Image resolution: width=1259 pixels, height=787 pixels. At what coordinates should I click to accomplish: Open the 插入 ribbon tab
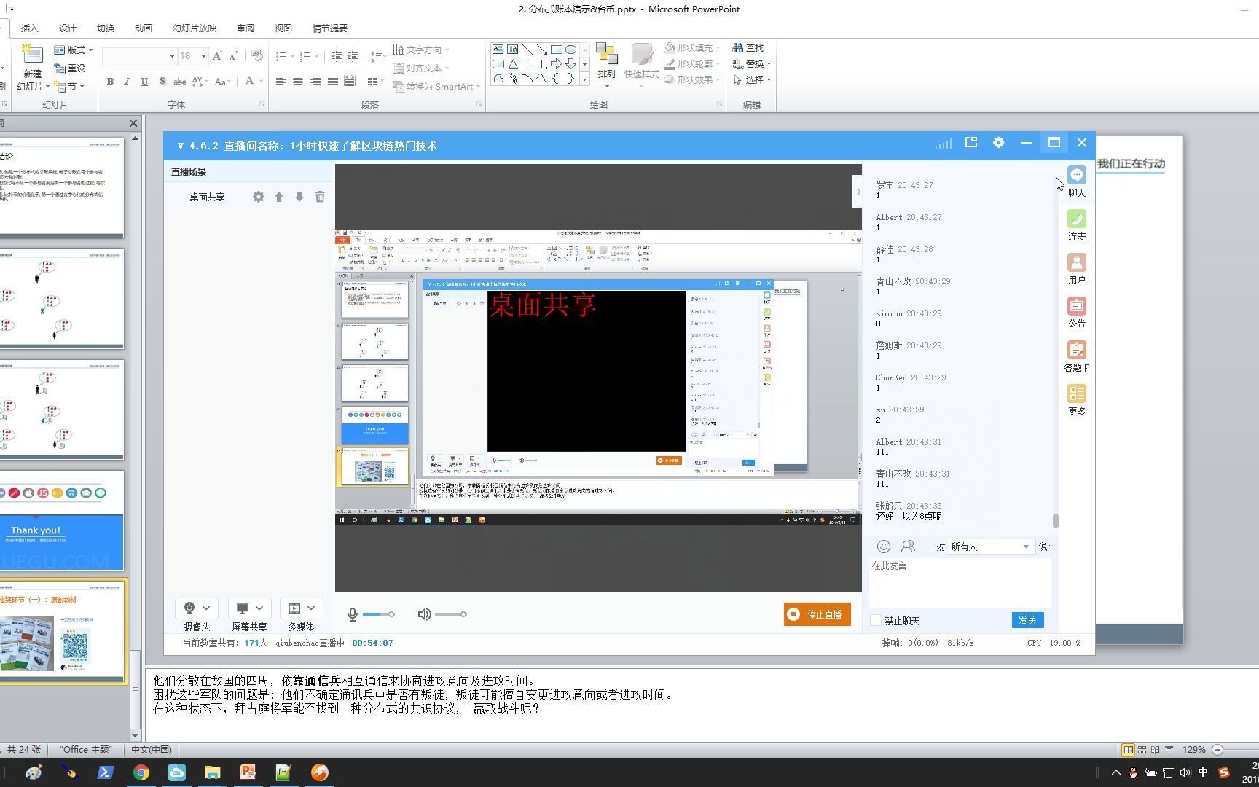(30, 28)
